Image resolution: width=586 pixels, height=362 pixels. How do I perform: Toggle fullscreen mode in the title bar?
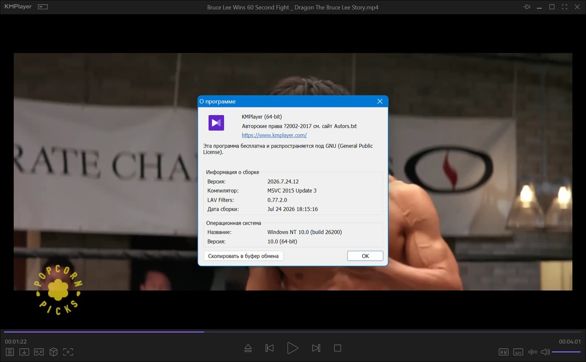click(x=565, y=7)
